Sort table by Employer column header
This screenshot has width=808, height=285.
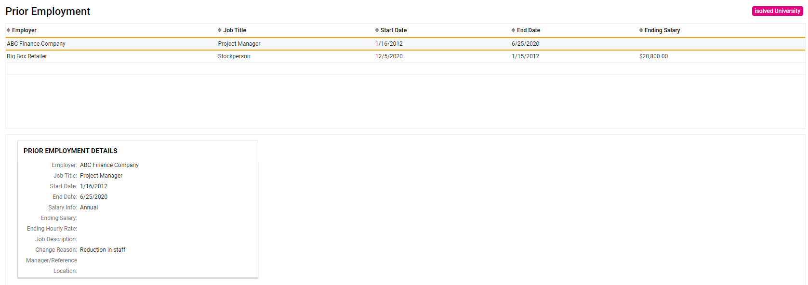pos(24,30)
